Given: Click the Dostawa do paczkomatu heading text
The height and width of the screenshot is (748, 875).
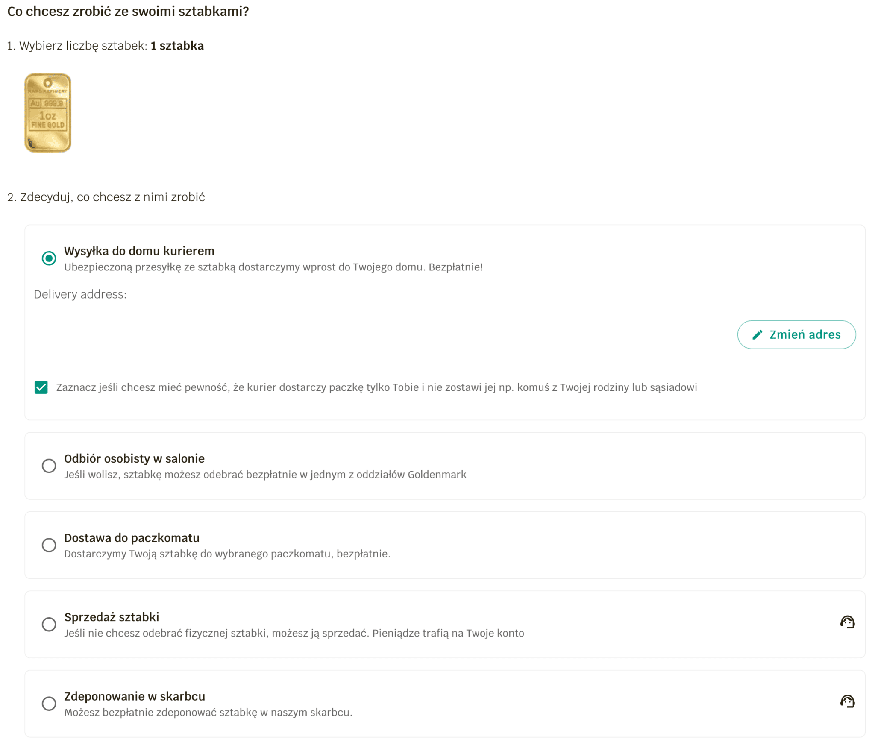Looking at the screenshot, I should tap(132, 538).
